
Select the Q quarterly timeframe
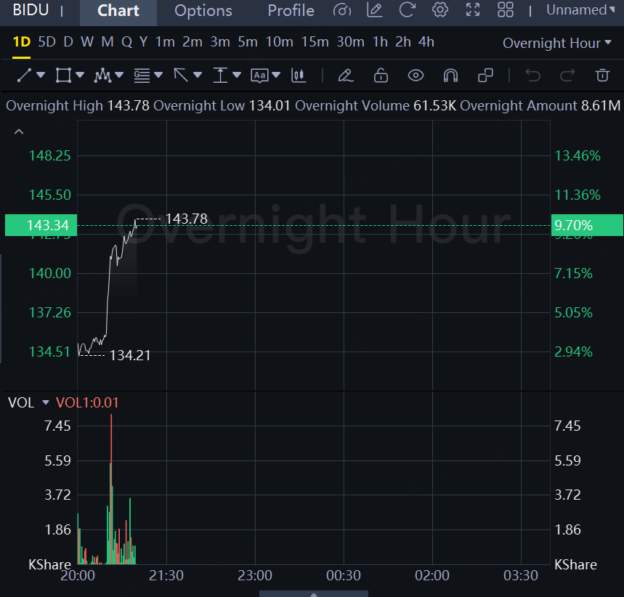(126, 42)
